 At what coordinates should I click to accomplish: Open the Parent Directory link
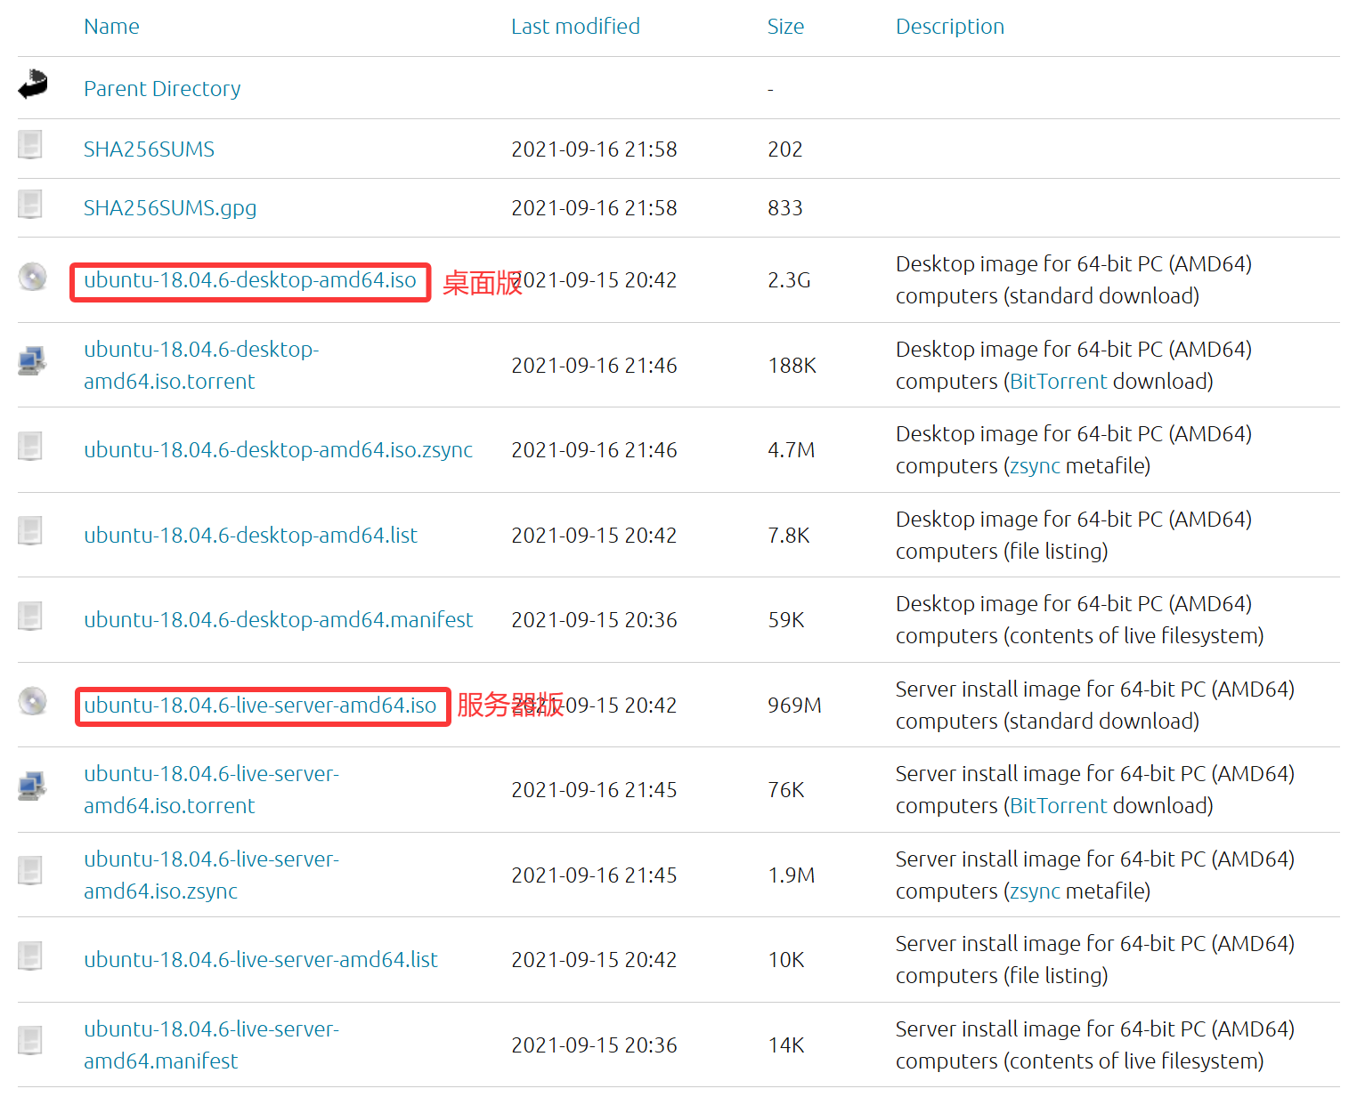click(x=162, y=89)
